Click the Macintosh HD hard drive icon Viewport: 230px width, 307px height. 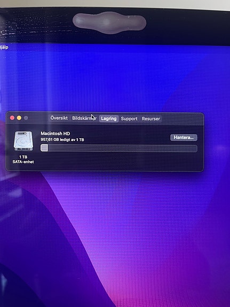pyautogui.click(x=23, y=141)
